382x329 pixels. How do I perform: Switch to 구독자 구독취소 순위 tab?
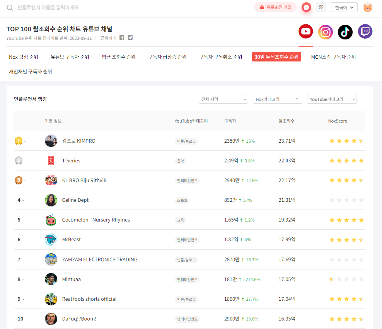pyautogui.click(x=220, y=57)
